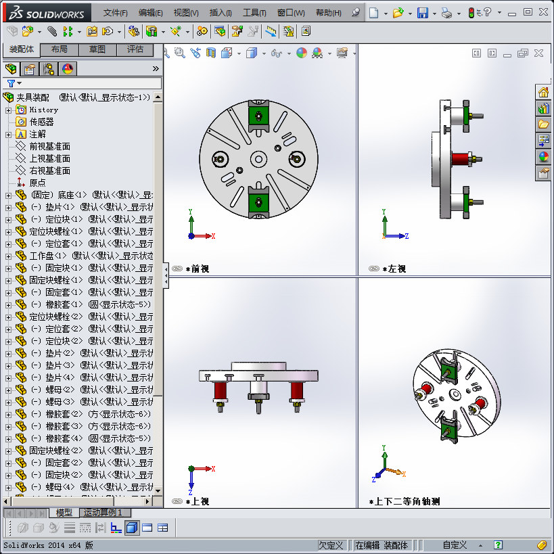This screenshot has width=554, height=554.
Task: Open the DisplayManager color ball tab
Action: pyautogui.click(x=68, y=69)
